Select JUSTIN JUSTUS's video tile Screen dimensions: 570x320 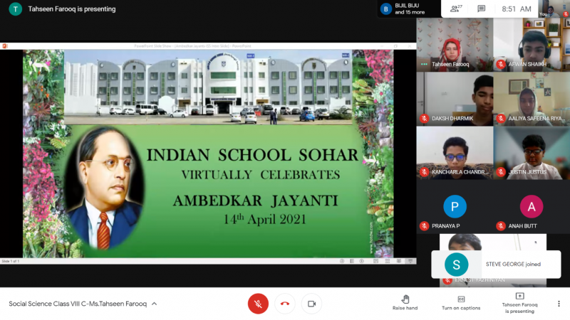pos(532,153)
